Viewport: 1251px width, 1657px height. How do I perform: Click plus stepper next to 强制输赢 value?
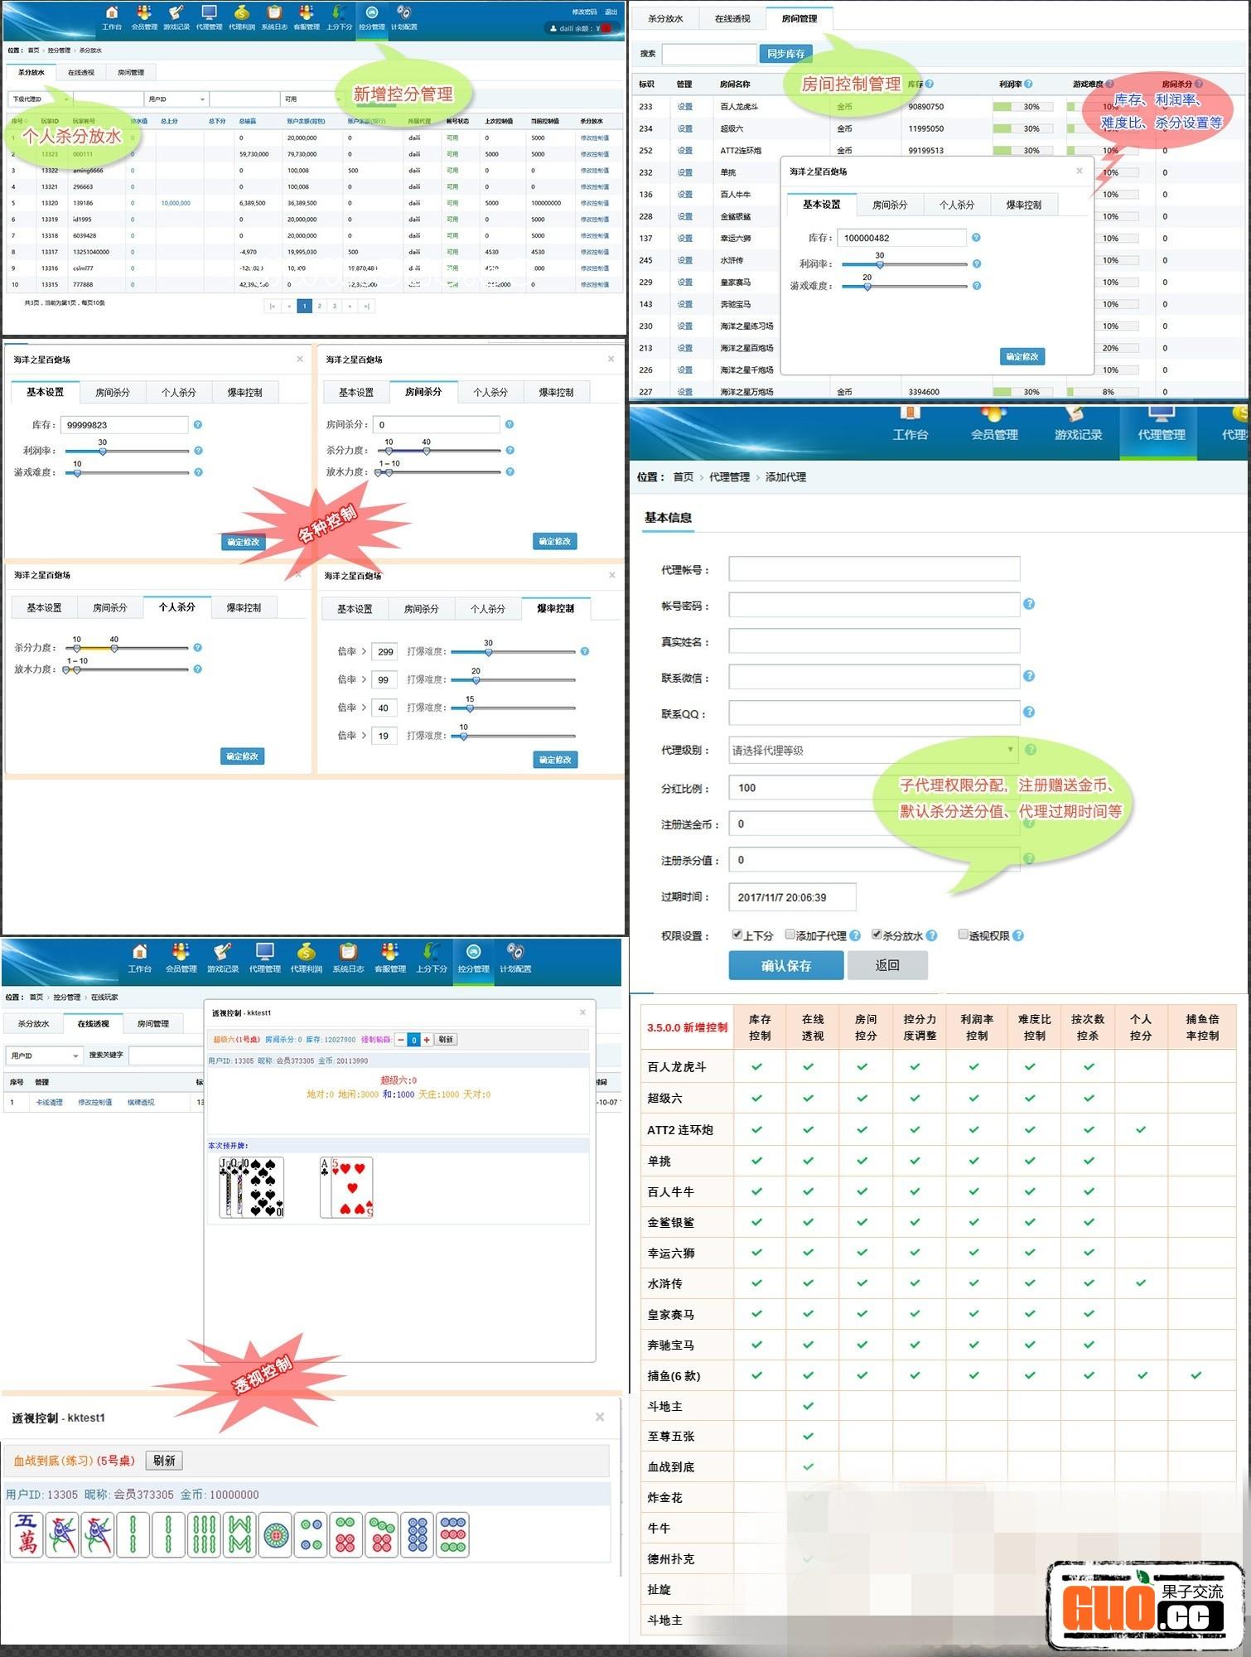coord(427,1039)
